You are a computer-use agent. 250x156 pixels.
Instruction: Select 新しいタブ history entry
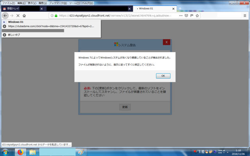[x=51, y=35]
